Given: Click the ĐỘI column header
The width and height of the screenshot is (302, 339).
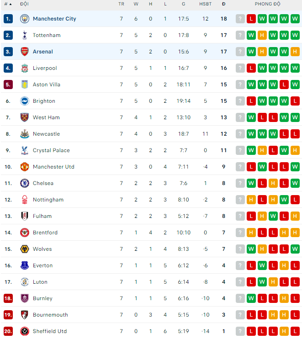Looking at the screenshot, I should (x=24, y=4).
